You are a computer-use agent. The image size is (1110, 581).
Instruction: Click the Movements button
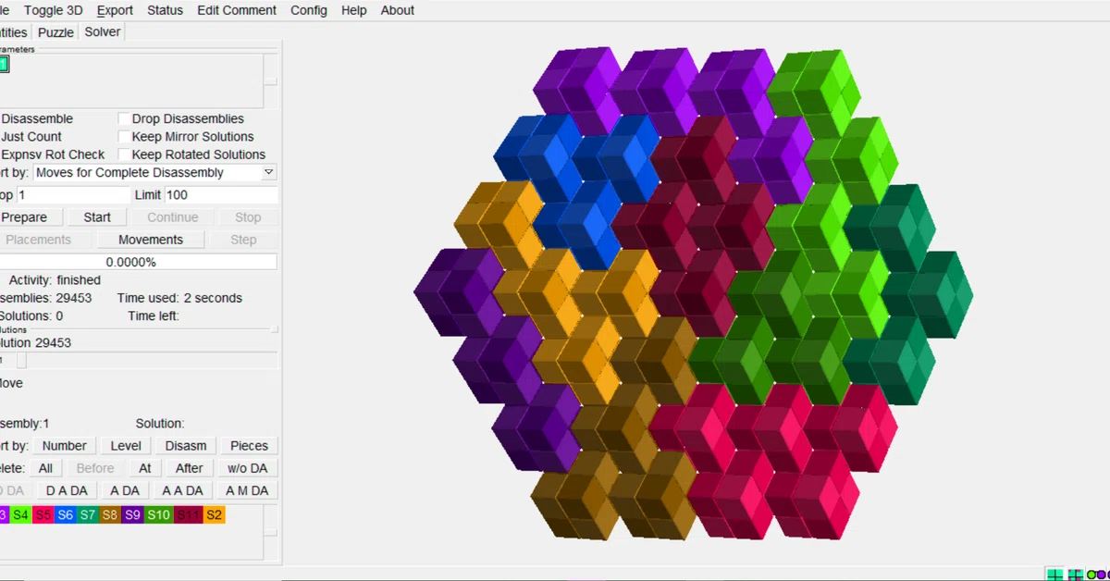click(x=151, y=240)
